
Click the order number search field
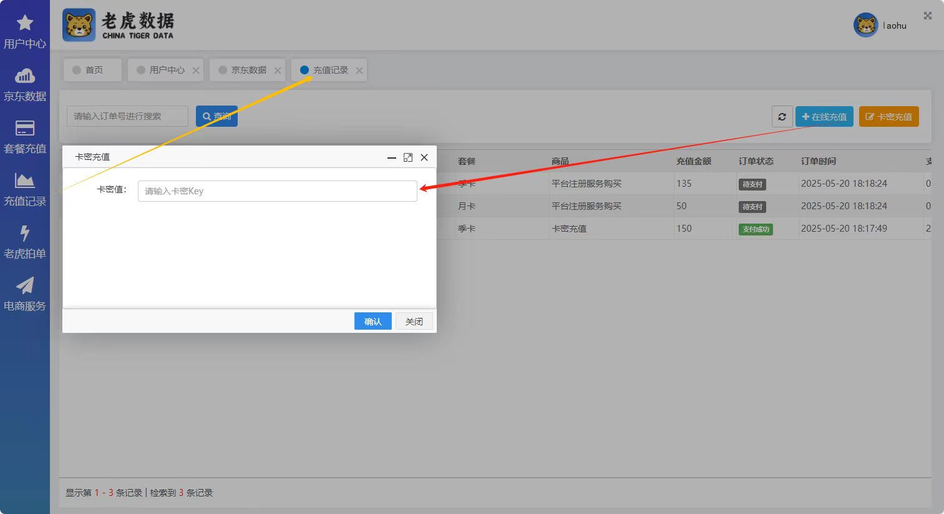click(127, 116)
